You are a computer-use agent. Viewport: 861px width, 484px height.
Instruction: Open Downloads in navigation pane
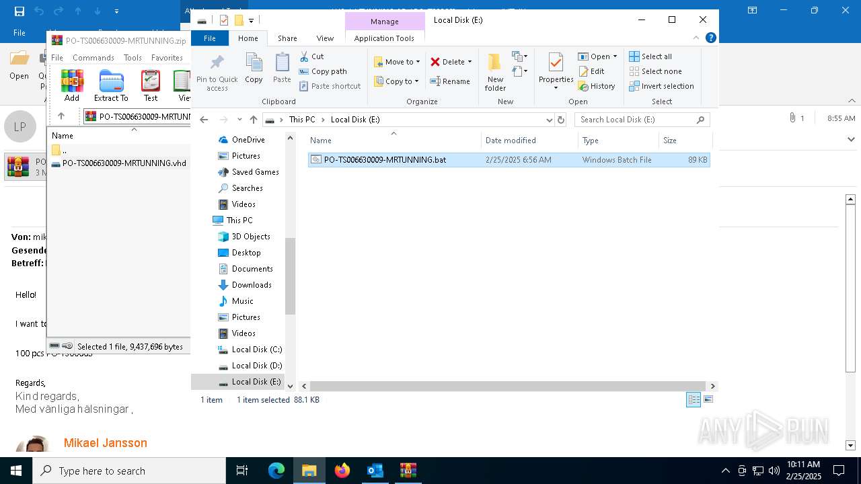pos(245,285)
